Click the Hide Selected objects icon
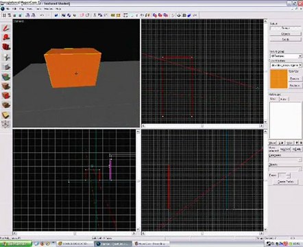 (82, 15)
